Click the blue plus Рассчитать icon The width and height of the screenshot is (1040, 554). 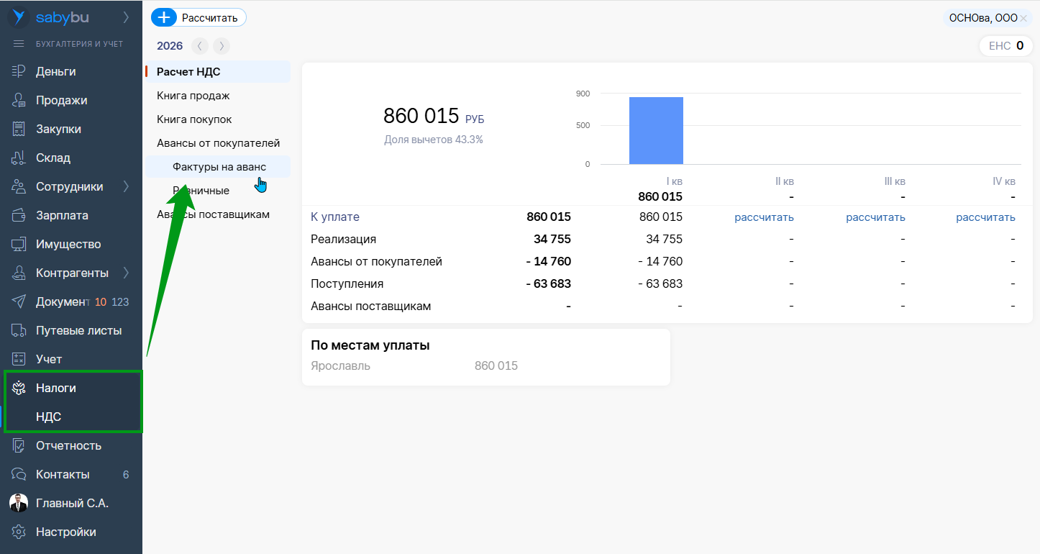click(x=166, y=17)
